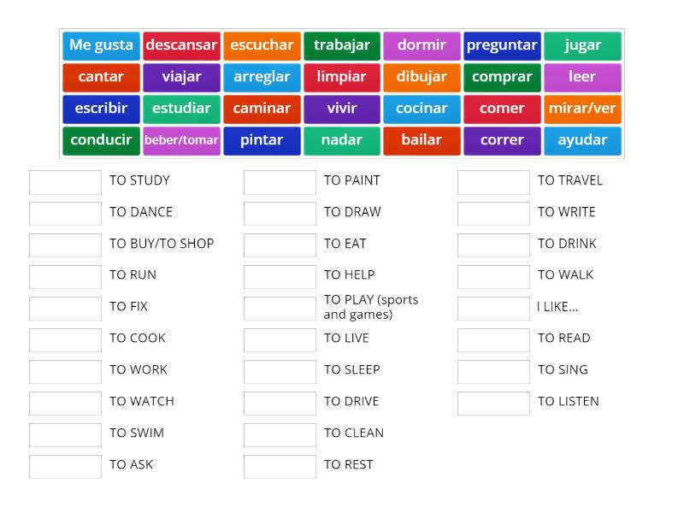Image resolution: width=684 pixels, height=513 pixels.
Task: Select the "escuchar" word tile
Action: pyautogui.click(x=262, y=45)
